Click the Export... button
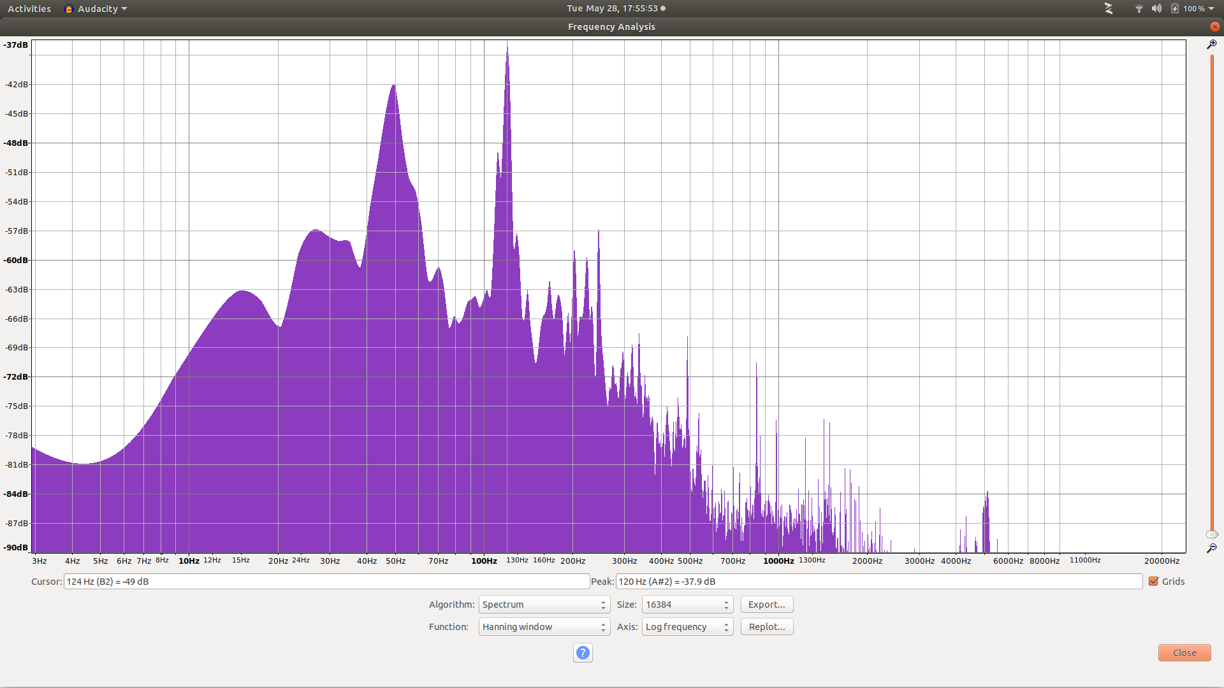This screenshot has height=688, width=1224. (x=767, y=605)
